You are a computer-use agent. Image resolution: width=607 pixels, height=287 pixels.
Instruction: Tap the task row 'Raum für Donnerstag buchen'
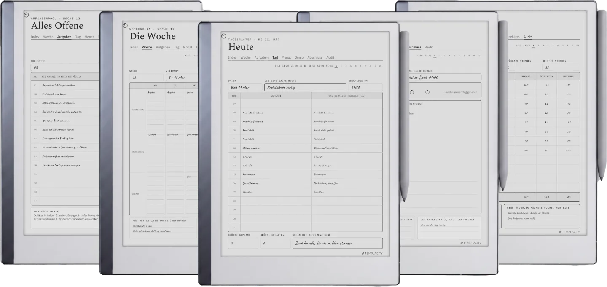tap(65, 130)
